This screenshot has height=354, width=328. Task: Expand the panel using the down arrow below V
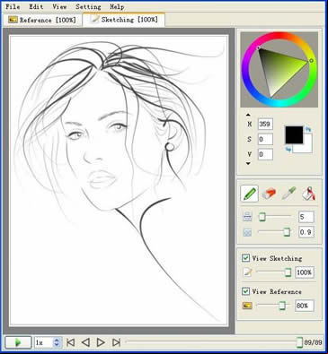248,163
